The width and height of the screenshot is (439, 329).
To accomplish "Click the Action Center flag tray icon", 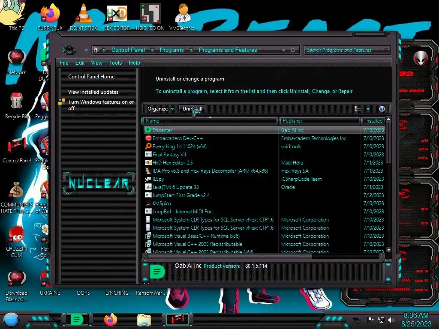I will 370,320.
